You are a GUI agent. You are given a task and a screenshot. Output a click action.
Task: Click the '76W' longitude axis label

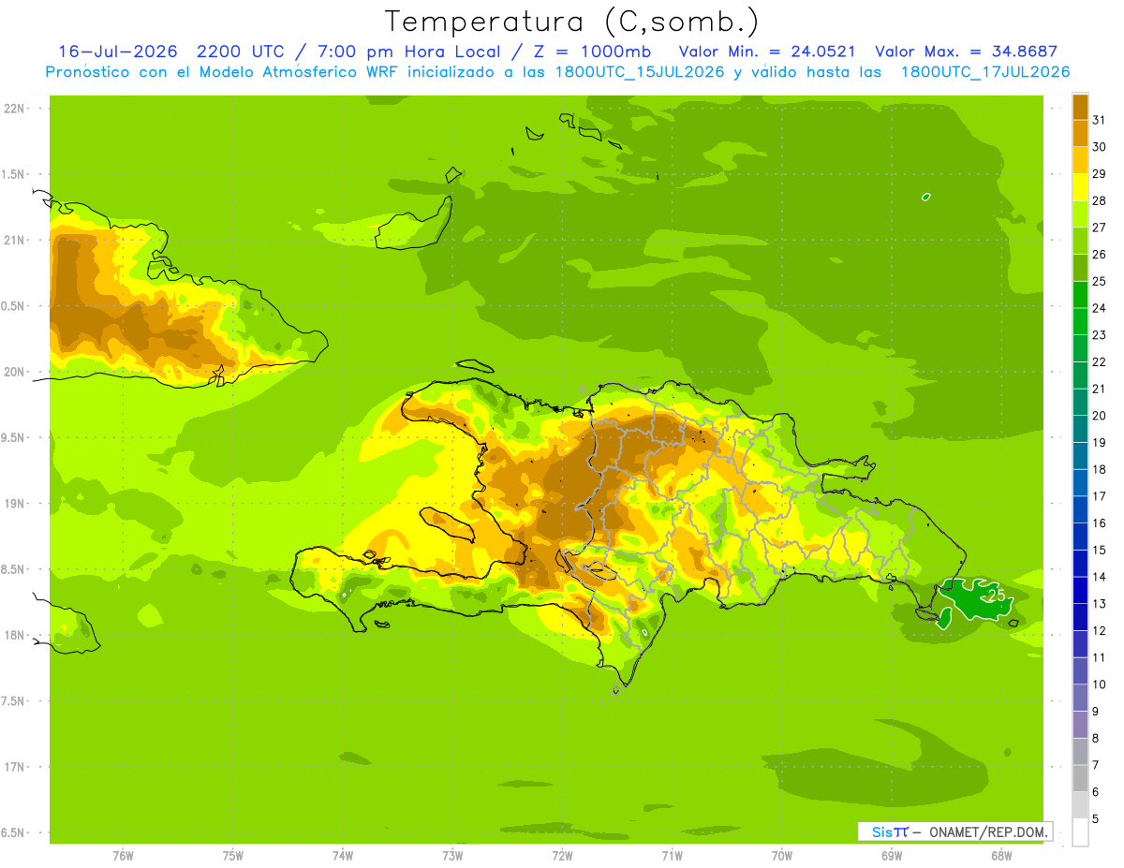click(x=123, y=855)
